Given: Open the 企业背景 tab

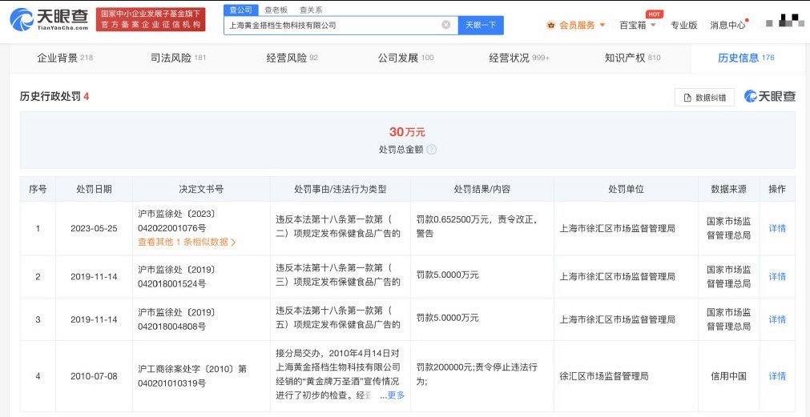Looking at the screenshot, I should coord(65,58).
